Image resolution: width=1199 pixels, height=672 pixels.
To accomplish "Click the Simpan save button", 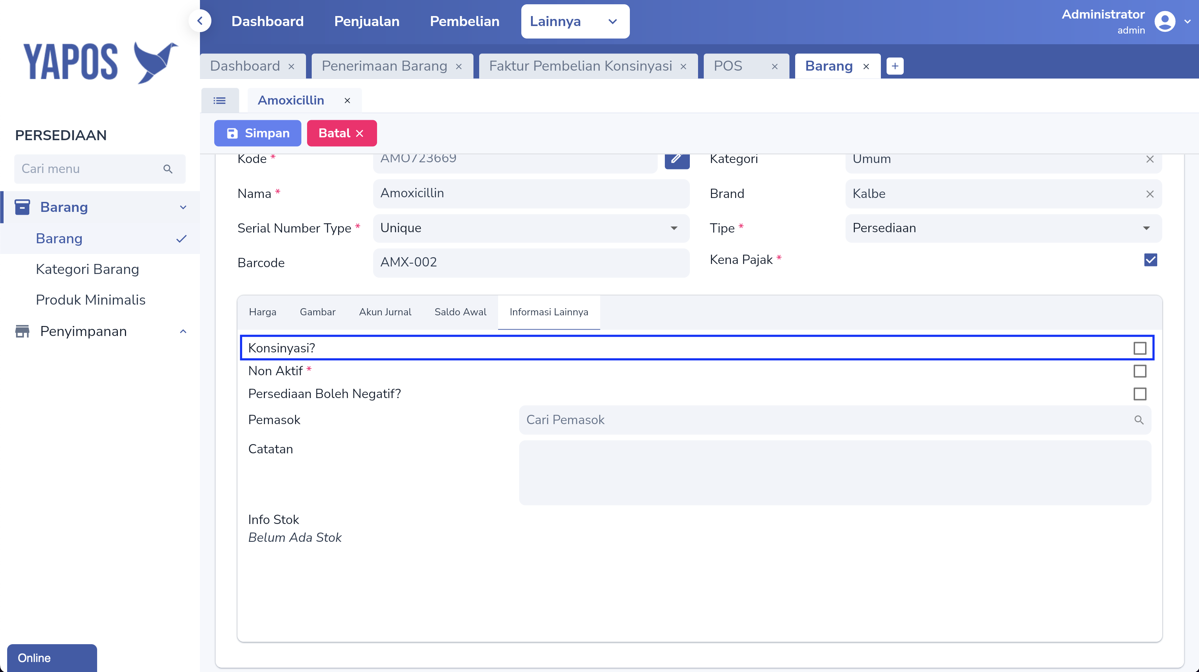I will [x=257, y=133].
